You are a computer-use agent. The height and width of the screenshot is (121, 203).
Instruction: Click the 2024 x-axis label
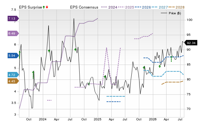point(43,119)
